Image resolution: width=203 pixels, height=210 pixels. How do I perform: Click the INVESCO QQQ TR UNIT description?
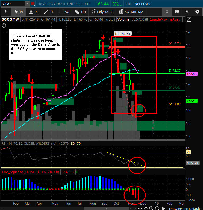tap(65, 4)
